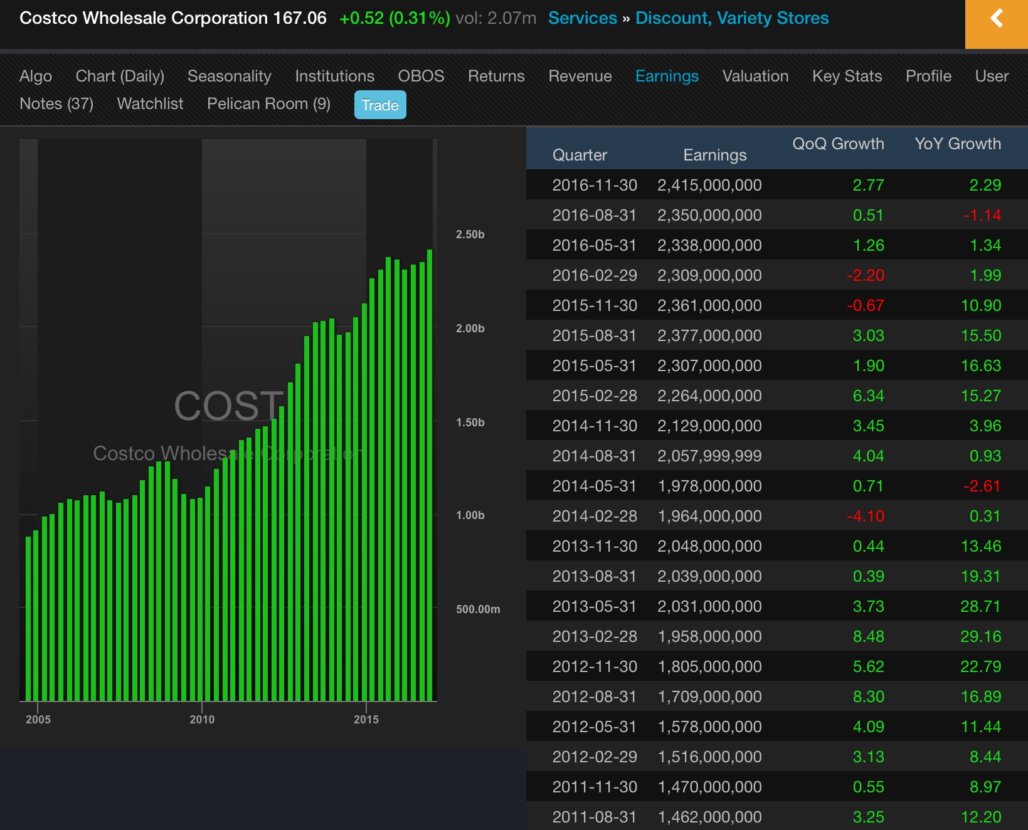The image size is (1028, 830).
Task: Click YoY growth value 15.50
Action: (981, 335)
